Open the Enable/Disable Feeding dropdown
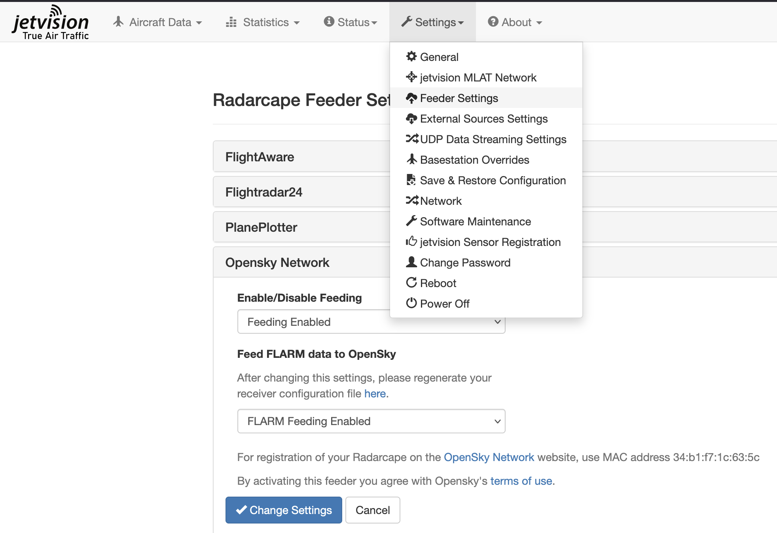This screenshot has height=533, width=777. point(371,322)
